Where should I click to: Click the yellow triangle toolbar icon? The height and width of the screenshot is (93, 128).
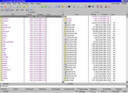pyautogui.click(x=62, y=7)
